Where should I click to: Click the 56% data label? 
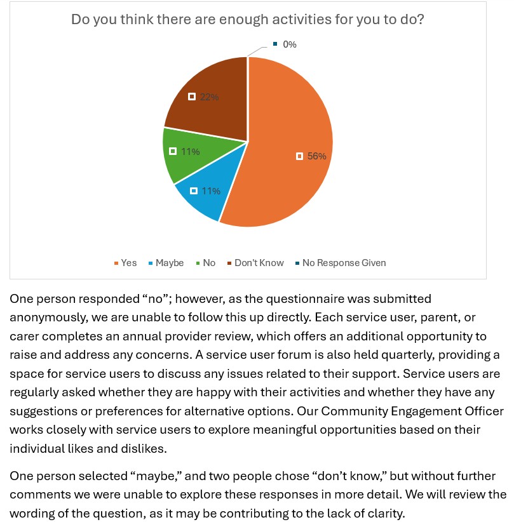pyautogui.click(x=316, y=156)
